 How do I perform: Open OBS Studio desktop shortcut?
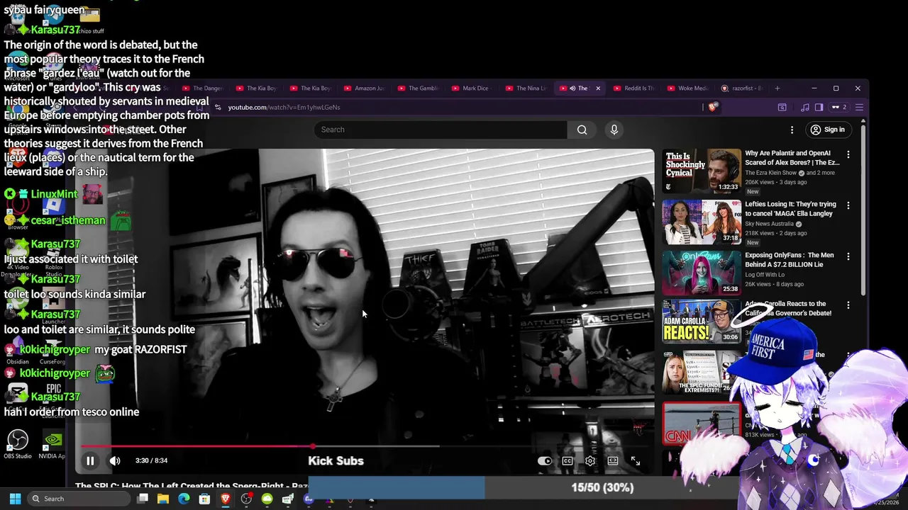click(x=18, y=444)
